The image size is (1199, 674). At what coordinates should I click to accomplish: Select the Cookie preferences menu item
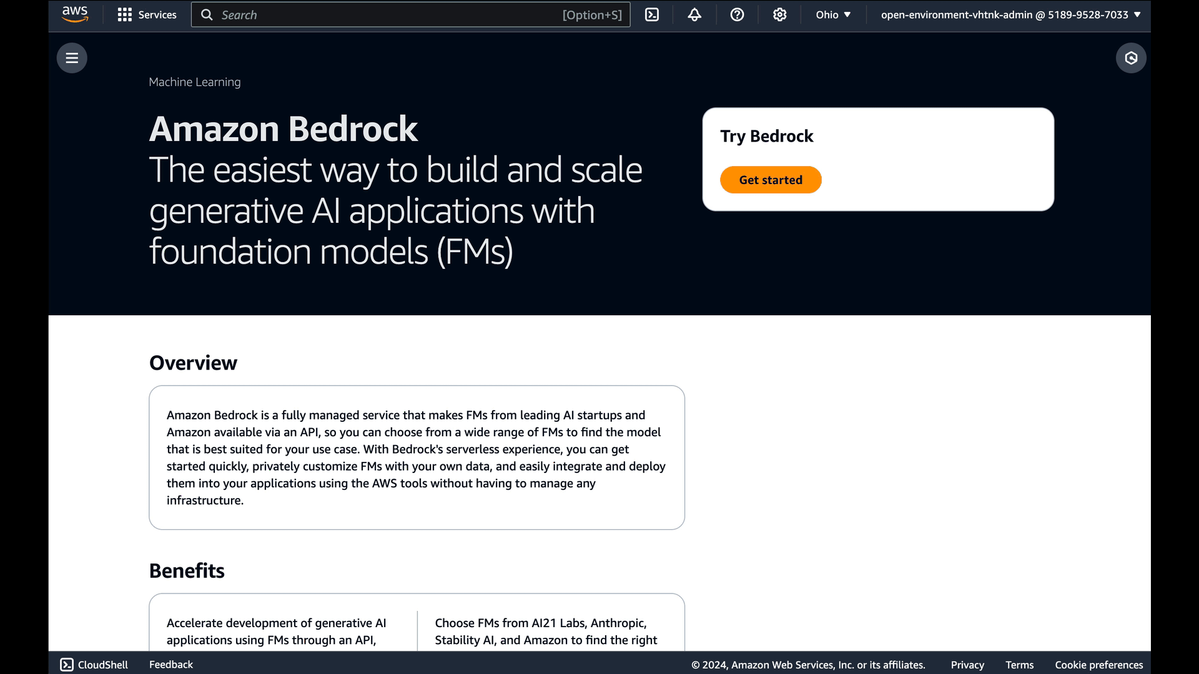tap(1098, 665)
